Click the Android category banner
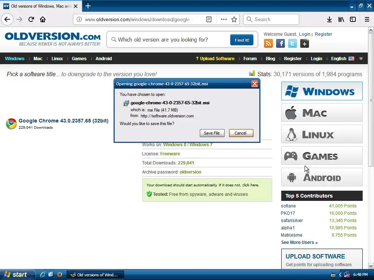Image resolution: width=374 pixels, height=280 pixels. pyautogui.click(x=322, y=177)
